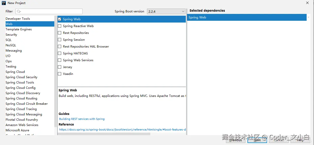Tick the Spring HATEOAS checkbox

point(60,53)
